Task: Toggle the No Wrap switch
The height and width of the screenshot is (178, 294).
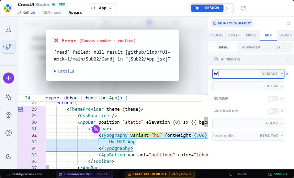Action: (273, 99)
